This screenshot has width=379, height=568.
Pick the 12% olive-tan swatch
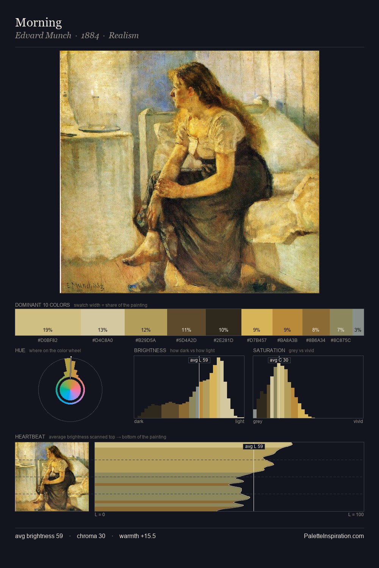pos(146,322)
